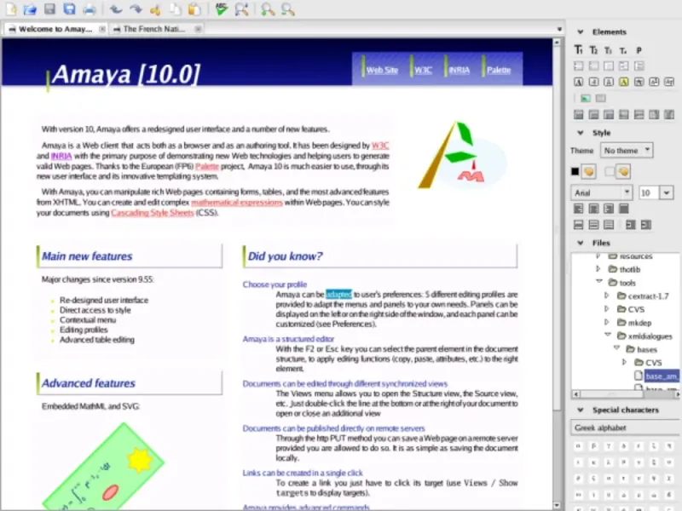Collapse the Style panel
This screenshot has width=682, height=511.
click(581, 133)
